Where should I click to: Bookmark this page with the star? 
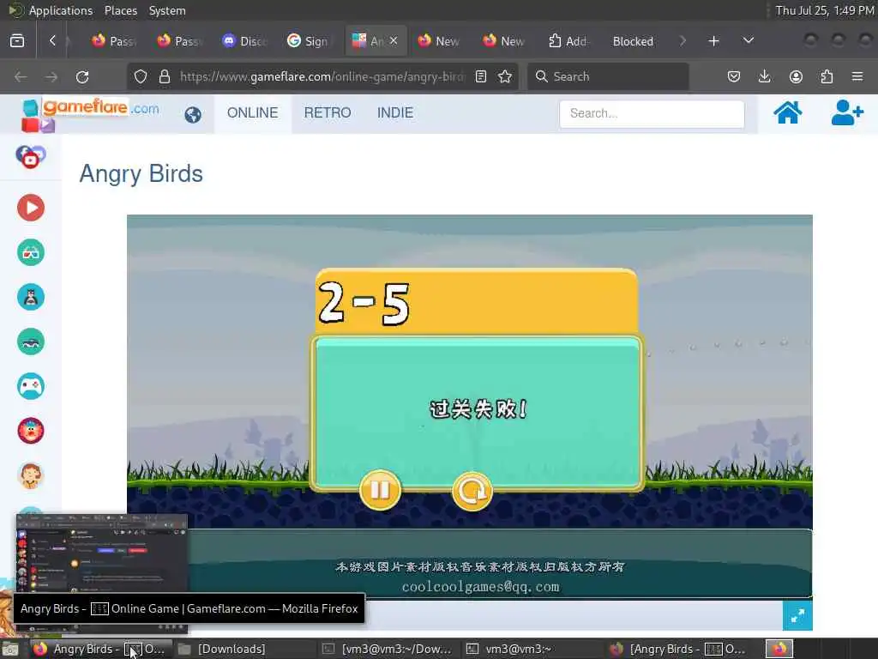[x=505, y=76]
